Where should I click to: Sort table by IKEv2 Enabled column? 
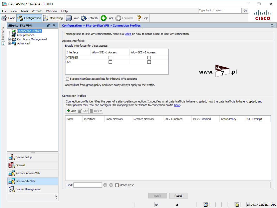(x=205, y=119)
